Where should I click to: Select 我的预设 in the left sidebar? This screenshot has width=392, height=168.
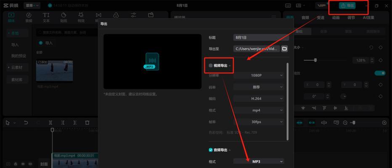19,56
